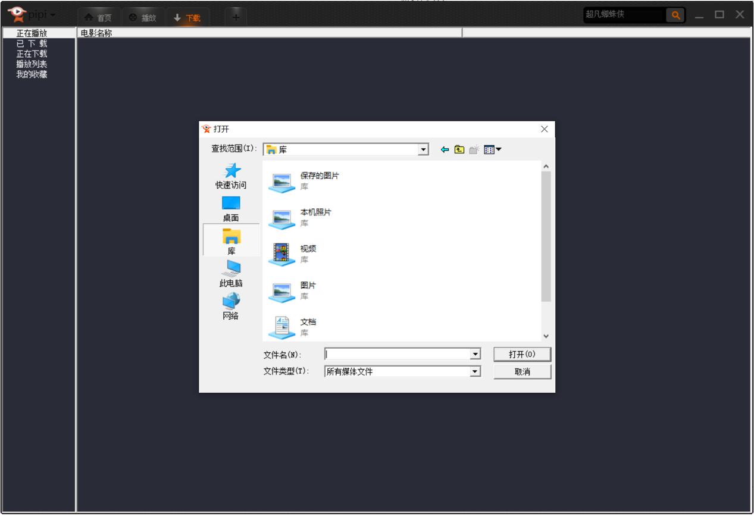The height and width of the screenshot is (516, 754).
Task: Add a new tab with plus button
Action: 236,17
